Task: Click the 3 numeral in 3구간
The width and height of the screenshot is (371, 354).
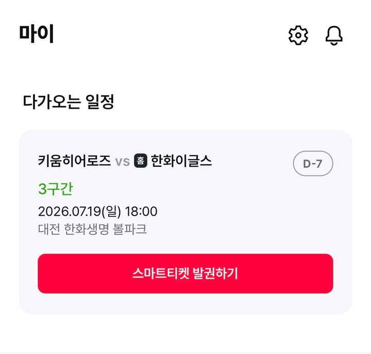Action: coord(42,189)
